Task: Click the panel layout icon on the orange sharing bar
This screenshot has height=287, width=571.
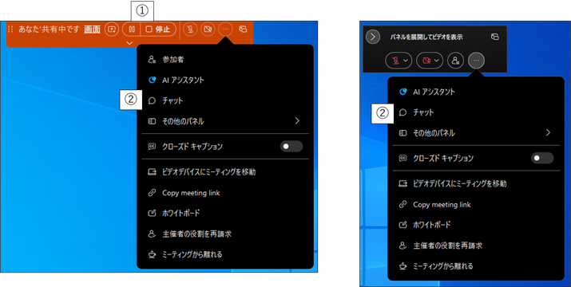Action: [243, 29]
